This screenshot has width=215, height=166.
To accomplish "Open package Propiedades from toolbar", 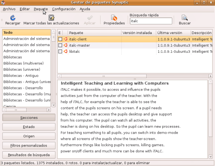I will tap(114, 18).
